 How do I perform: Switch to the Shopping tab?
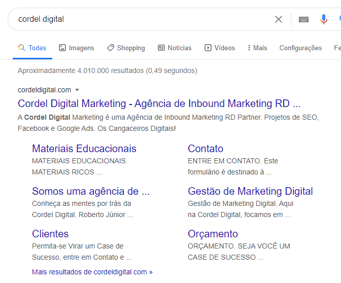tap(126, 48)
